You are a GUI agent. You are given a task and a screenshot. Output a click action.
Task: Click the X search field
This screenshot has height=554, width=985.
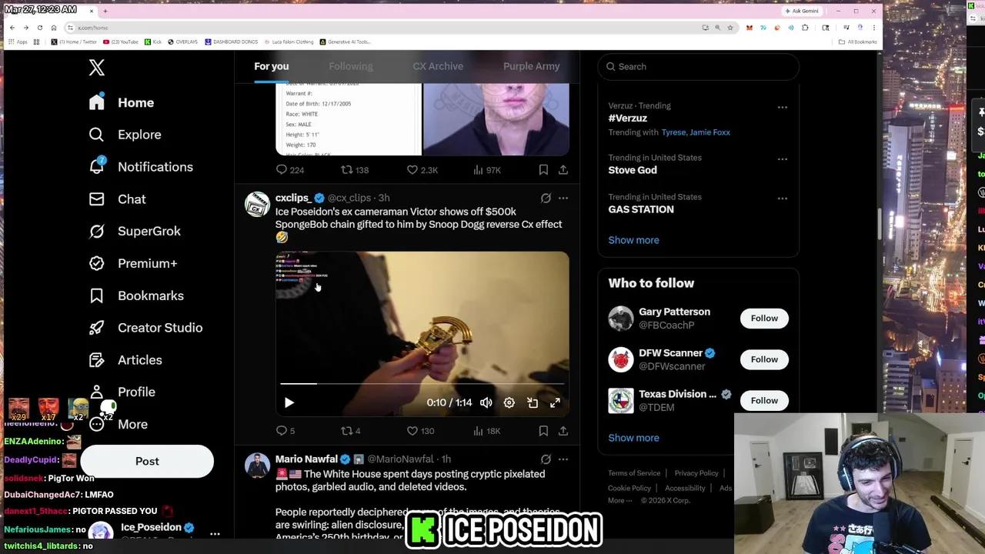699,66
